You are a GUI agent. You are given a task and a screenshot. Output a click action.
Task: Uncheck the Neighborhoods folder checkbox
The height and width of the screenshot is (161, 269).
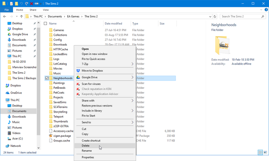47,78
